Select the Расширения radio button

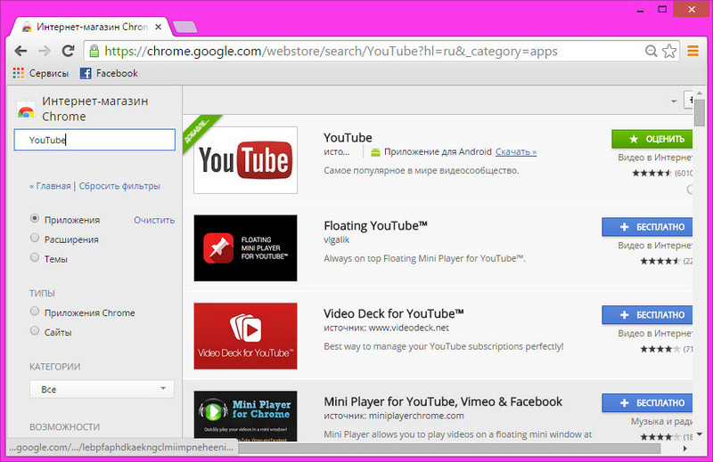click(x=35, y=238)
